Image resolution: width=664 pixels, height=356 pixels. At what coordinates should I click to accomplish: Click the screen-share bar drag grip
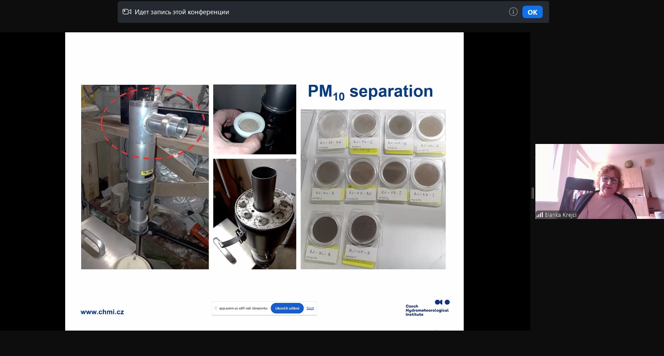(216, 308)
